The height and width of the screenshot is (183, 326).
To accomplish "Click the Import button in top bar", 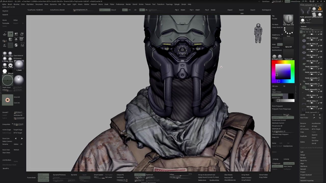I will click(x=230, y=10).
